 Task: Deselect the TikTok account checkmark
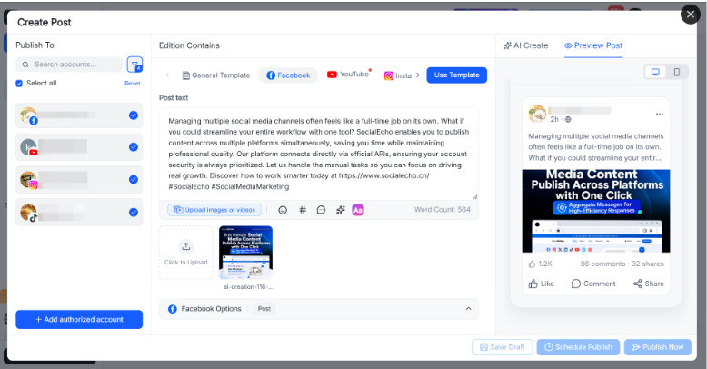point(134,212)
